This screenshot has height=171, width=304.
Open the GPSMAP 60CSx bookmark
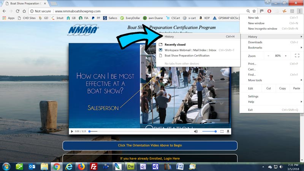click(226, 18)
